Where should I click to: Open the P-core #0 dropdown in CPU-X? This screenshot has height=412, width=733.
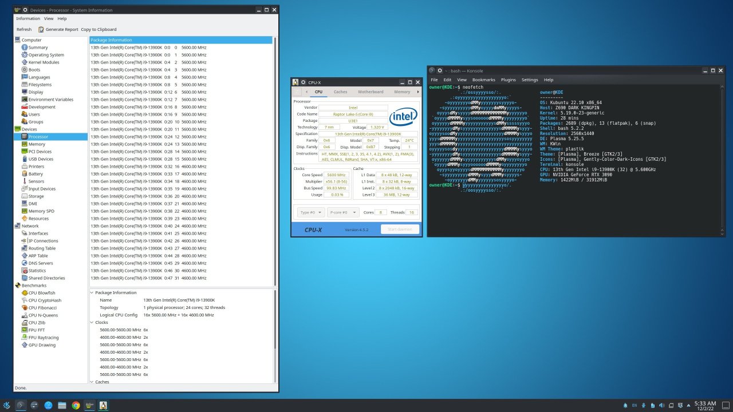pyautogui.click(x=343, y=212)
